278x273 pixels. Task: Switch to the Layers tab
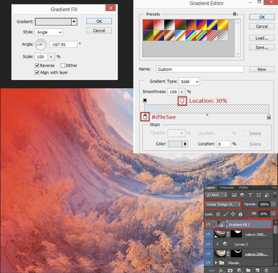coord(210,188)
